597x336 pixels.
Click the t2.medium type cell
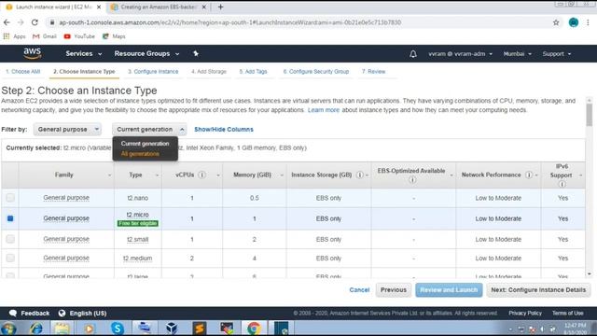click(x=137, y=259)
